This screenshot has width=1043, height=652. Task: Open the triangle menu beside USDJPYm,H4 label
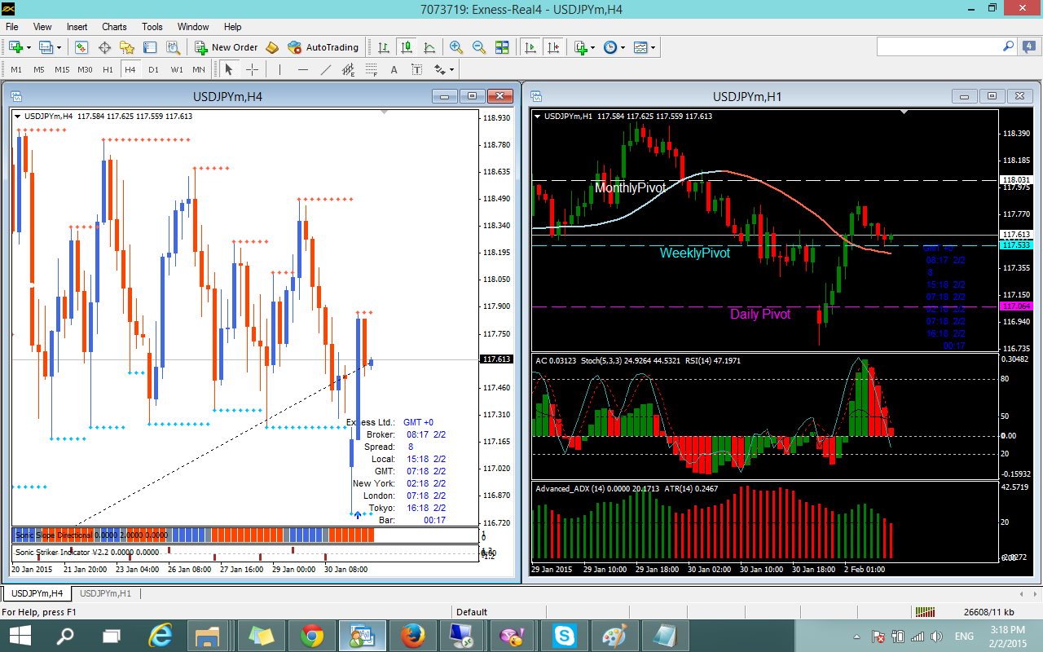pos(18,116)
